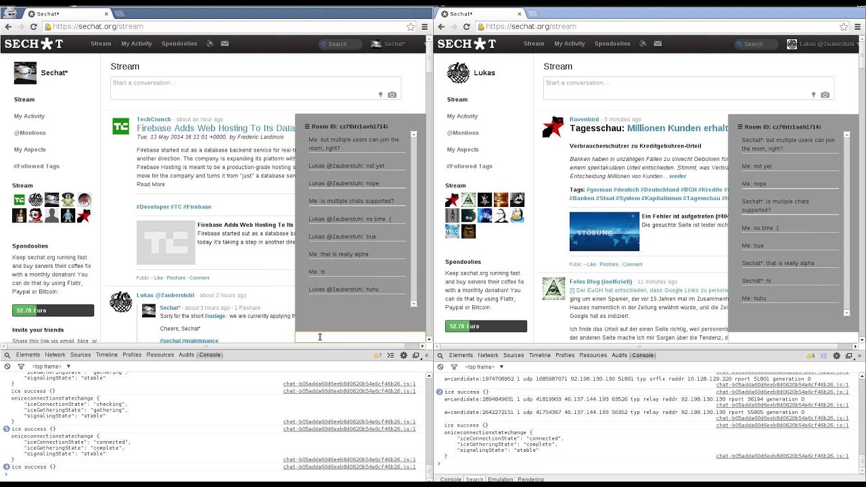866x487 pixels.
Task: Click Start a conversation box in left window
Action: (256, 89)
